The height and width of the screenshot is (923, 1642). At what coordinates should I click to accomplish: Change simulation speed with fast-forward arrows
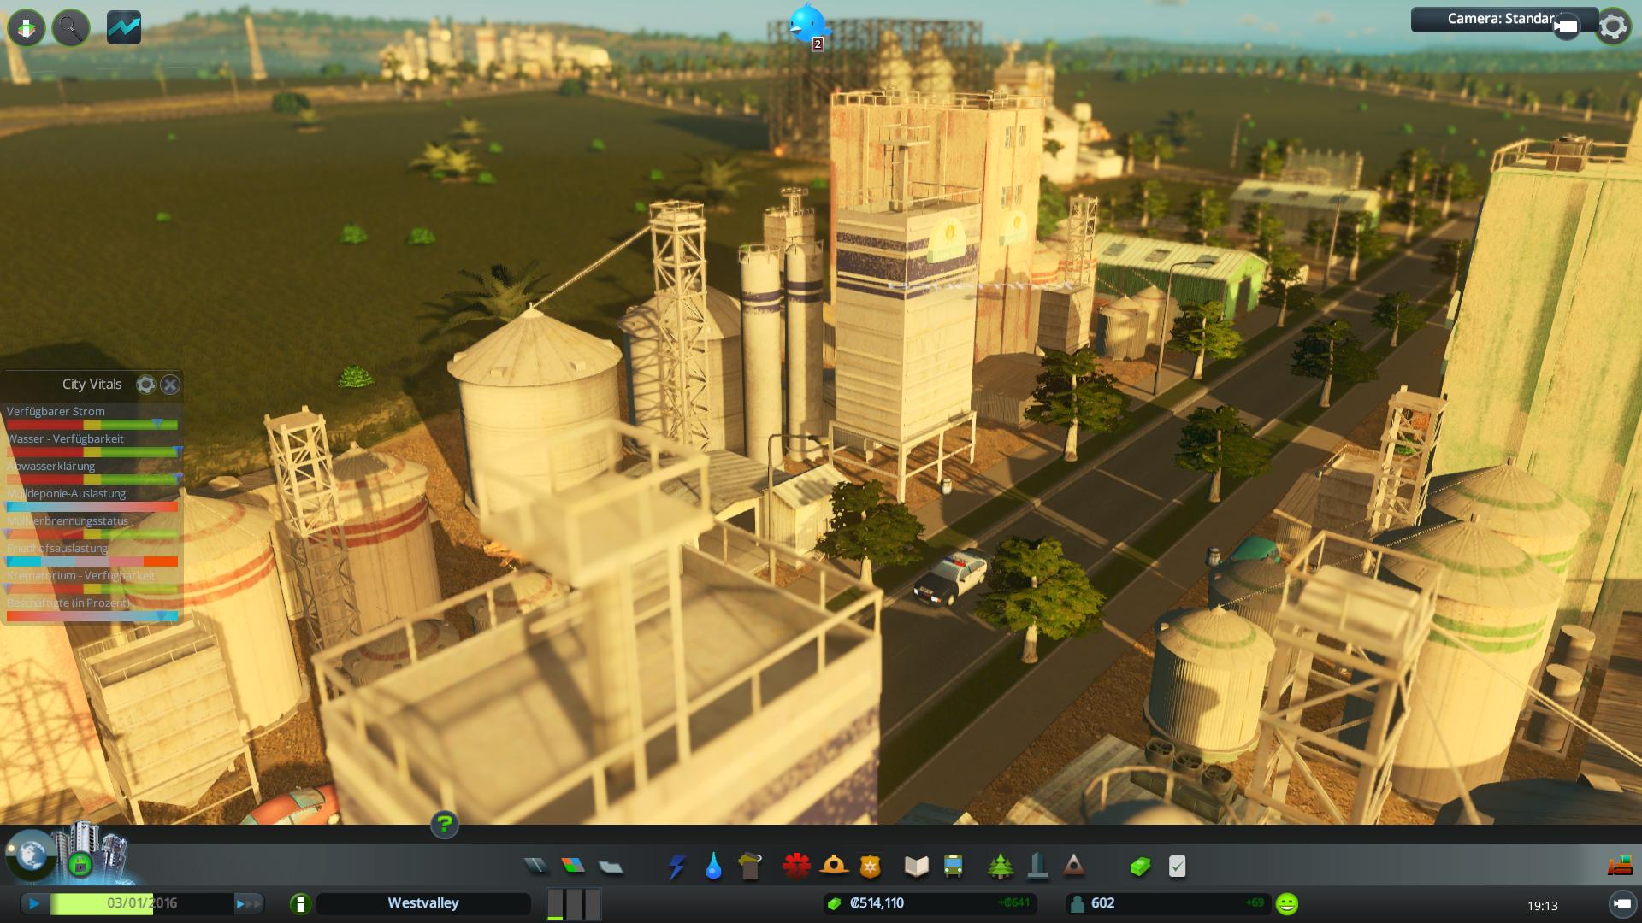(x=248, y=903)
